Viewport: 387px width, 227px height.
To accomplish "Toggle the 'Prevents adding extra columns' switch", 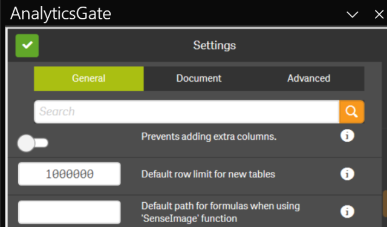I will [x=33, y=143].
